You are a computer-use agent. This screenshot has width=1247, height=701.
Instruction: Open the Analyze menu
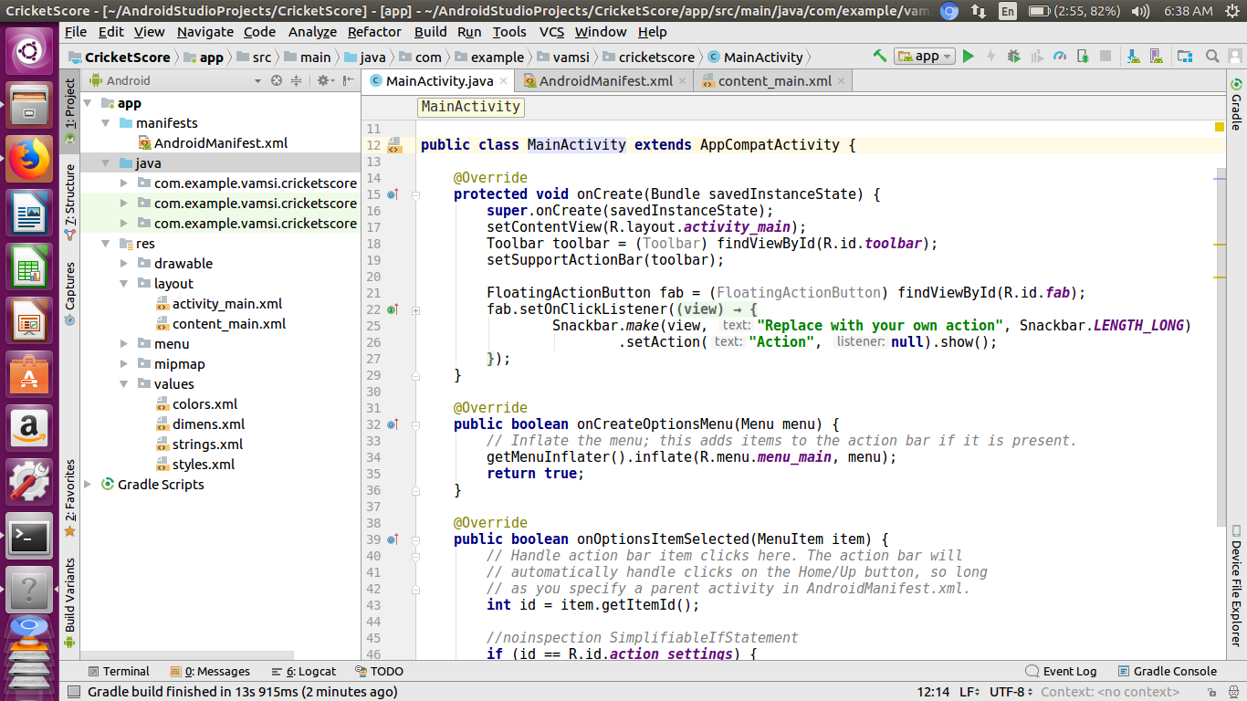click(x=312, y=31)
